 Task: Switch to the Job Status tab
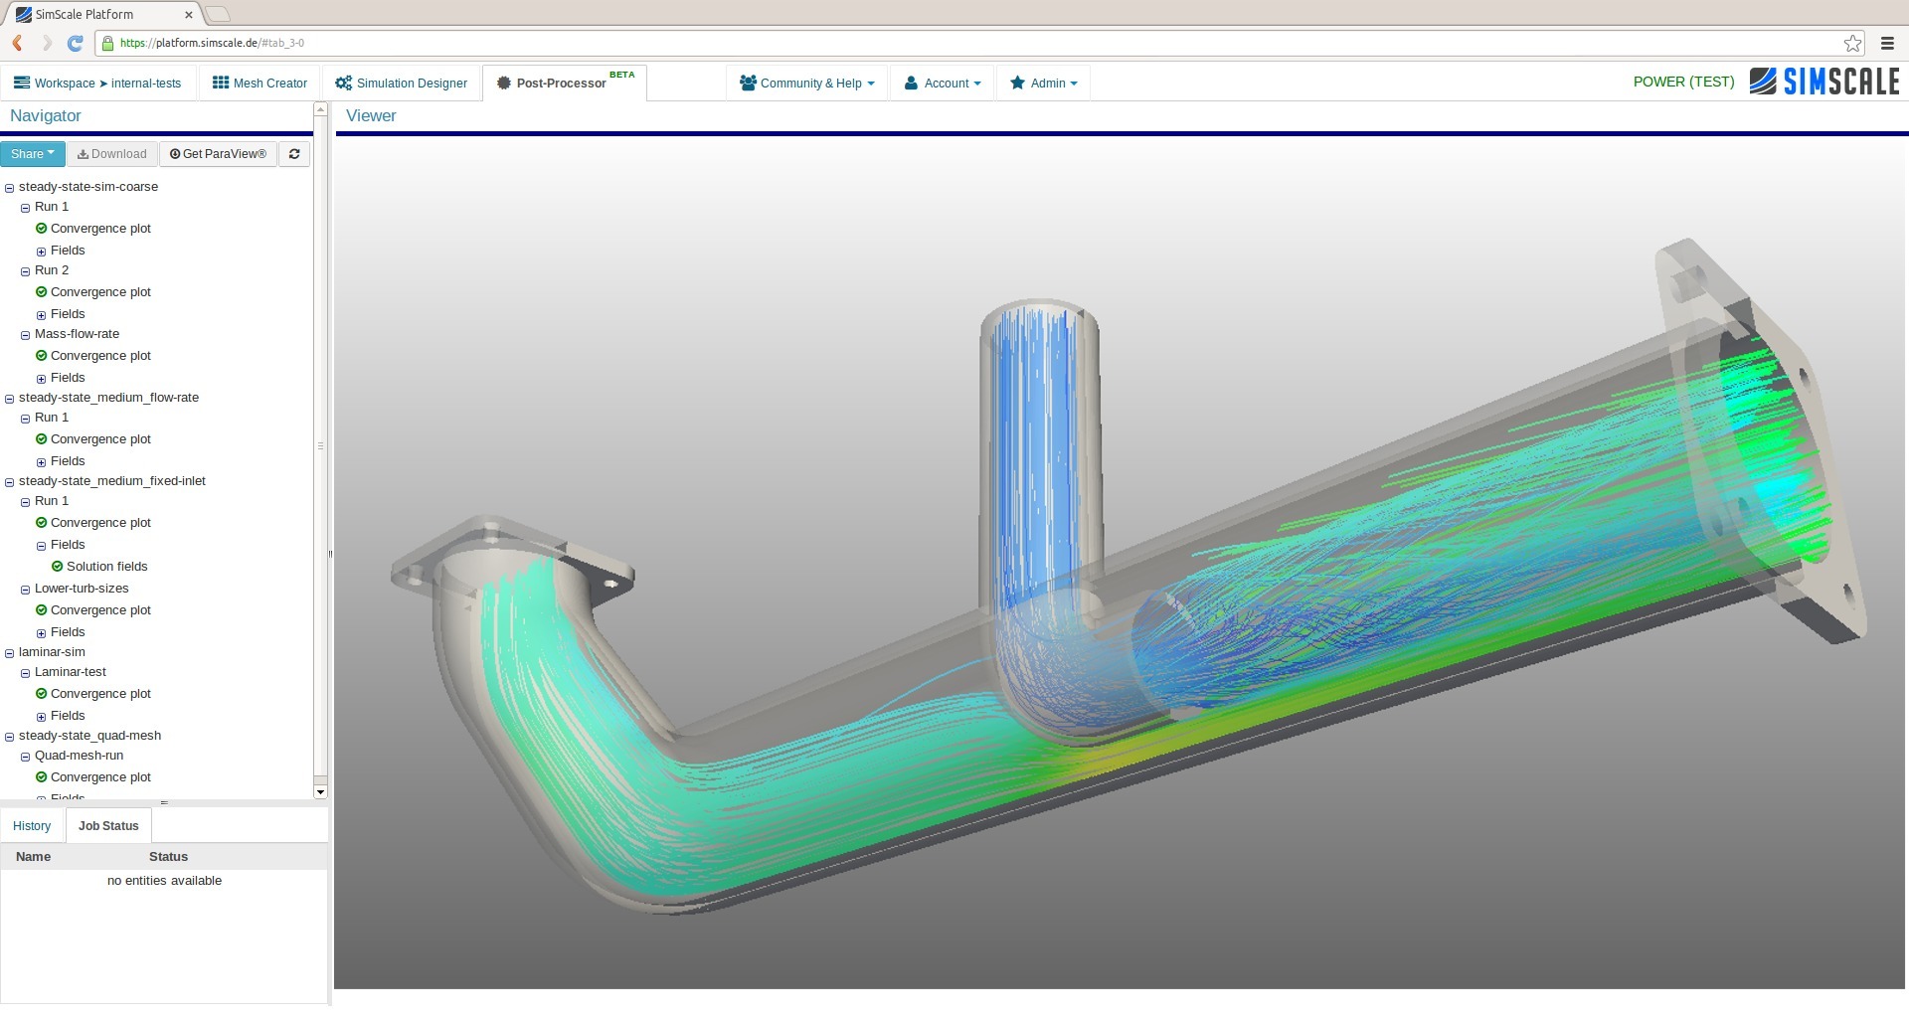(x=107, y=825)
